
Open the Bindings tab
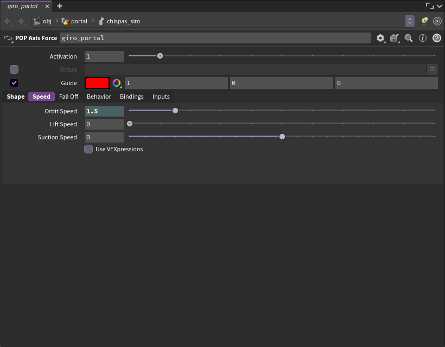[x=132, y=97]
